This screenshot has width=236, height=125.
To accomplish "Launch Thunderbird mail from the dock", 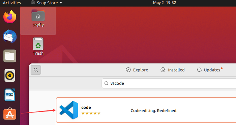I will (x=10, y=36).
